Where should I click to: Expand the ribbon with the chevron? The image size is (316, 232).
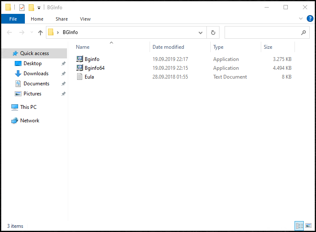coord(301,18)
